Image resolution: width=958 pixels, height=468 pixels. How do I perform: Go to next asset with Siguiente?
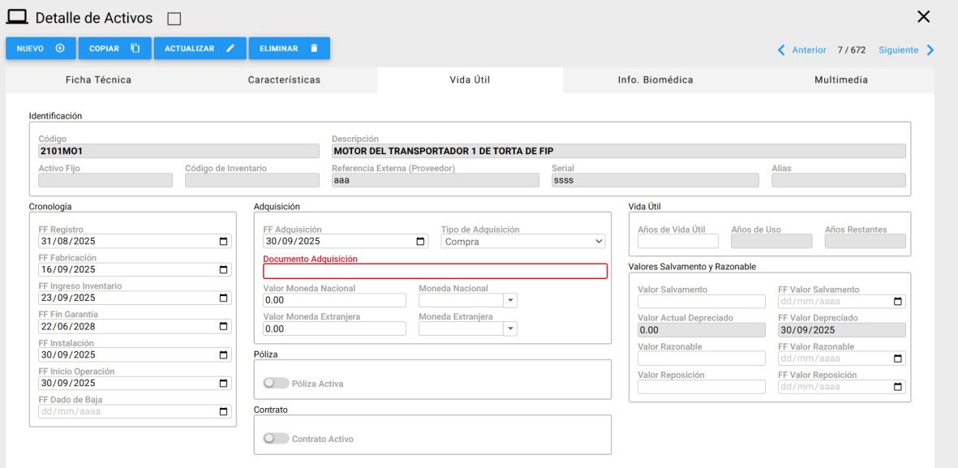tap(905, 50)
